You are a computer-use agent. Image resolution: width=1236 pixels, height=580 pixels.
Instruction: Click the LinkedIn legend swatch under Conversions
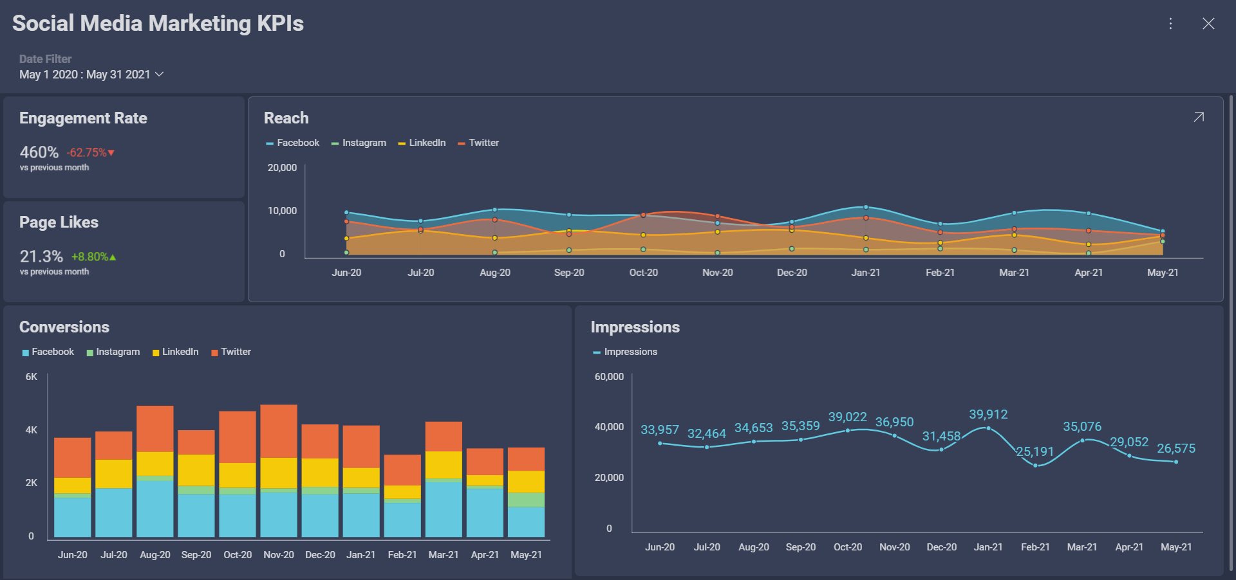click(154, 352)
